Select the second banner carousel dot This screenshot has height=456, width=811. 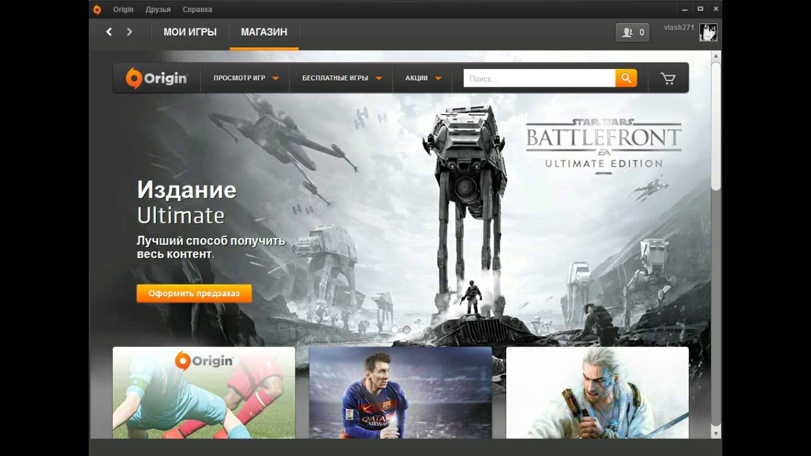[x=407, y=329]
